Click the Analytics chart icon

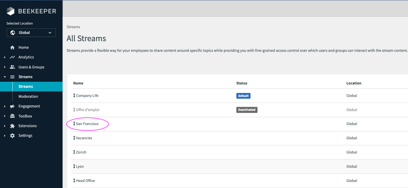(x=12, y=57)
